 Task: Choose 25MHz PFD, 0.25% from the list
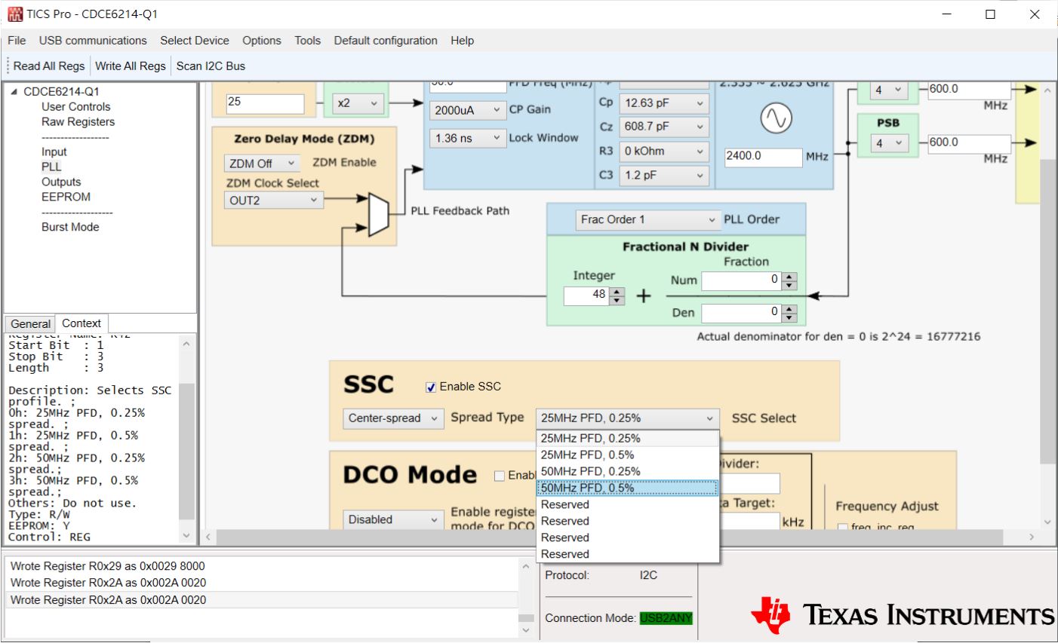click(x=627, y=439)
